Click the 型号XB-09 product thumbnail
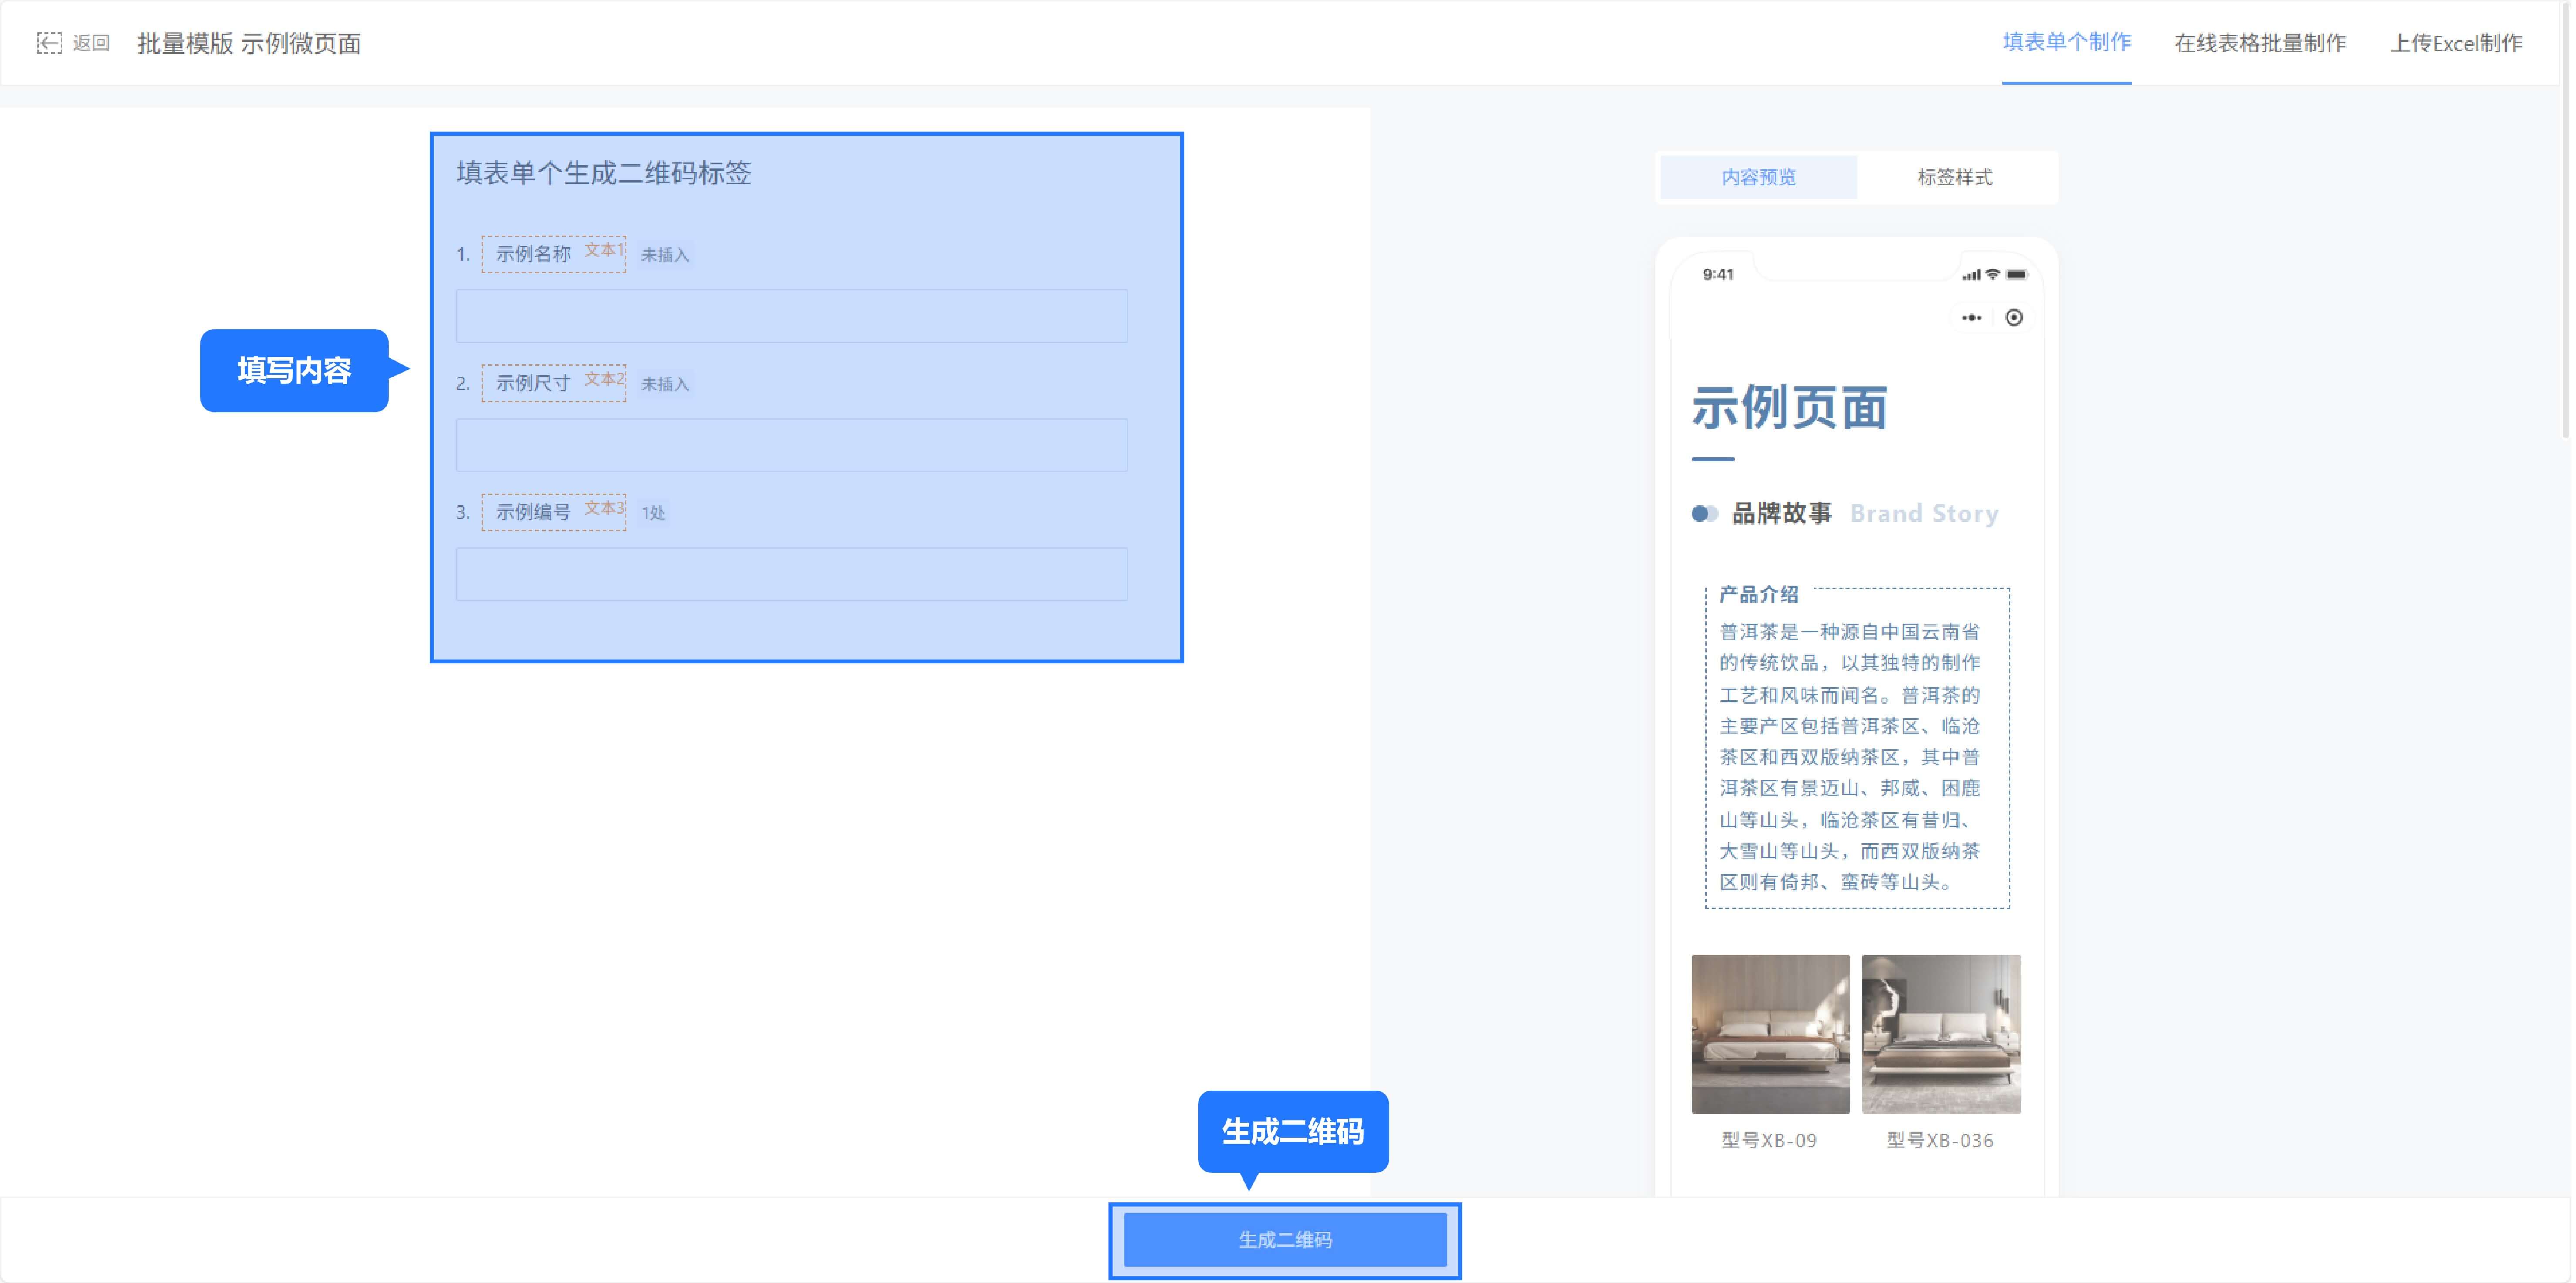The height and width of the screenshot is (1283, 2576). click(1770, 1033)
